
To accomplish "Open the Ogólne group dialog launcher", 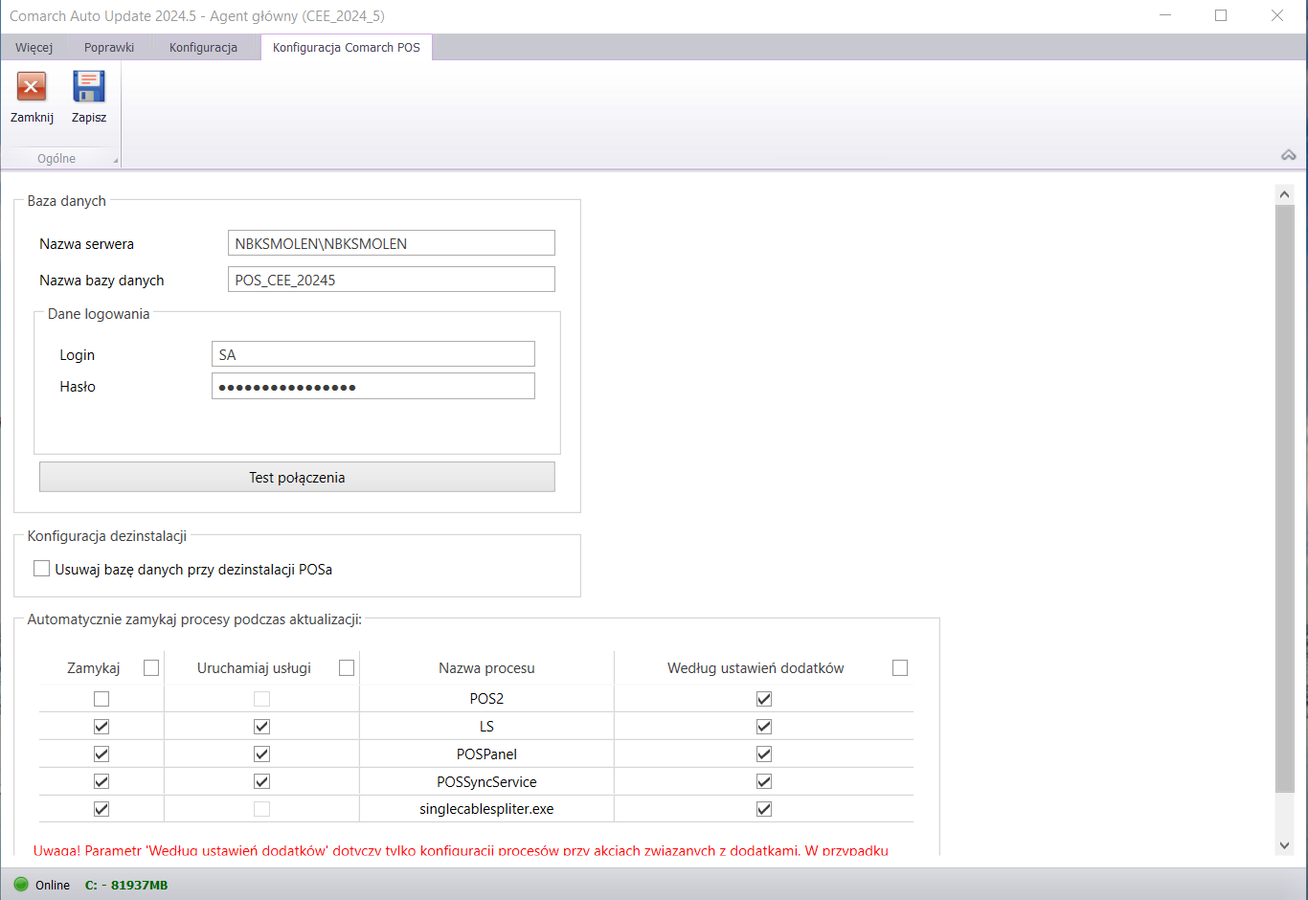I will coord(116,160).
